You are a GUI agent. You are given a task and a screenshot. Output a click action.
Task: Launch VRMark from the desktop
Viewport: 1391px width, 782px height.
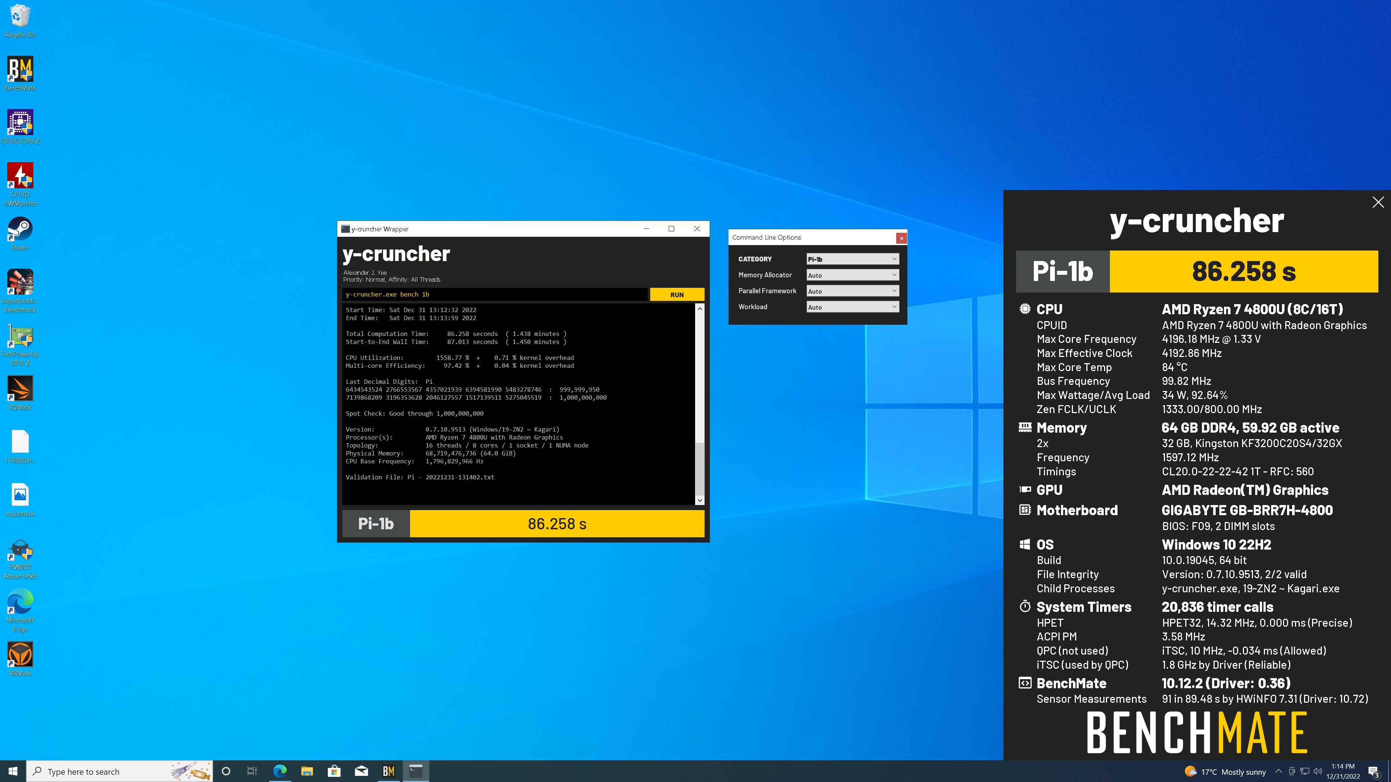[20, 659]
